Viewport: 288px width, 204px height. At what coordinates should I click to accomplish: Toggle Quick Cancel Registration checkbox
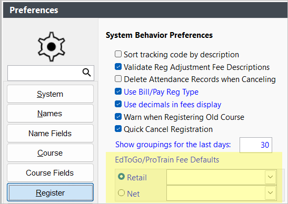point(118,129)
